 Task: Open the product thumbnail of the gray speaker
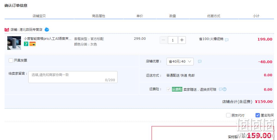(x=14, y=43)
